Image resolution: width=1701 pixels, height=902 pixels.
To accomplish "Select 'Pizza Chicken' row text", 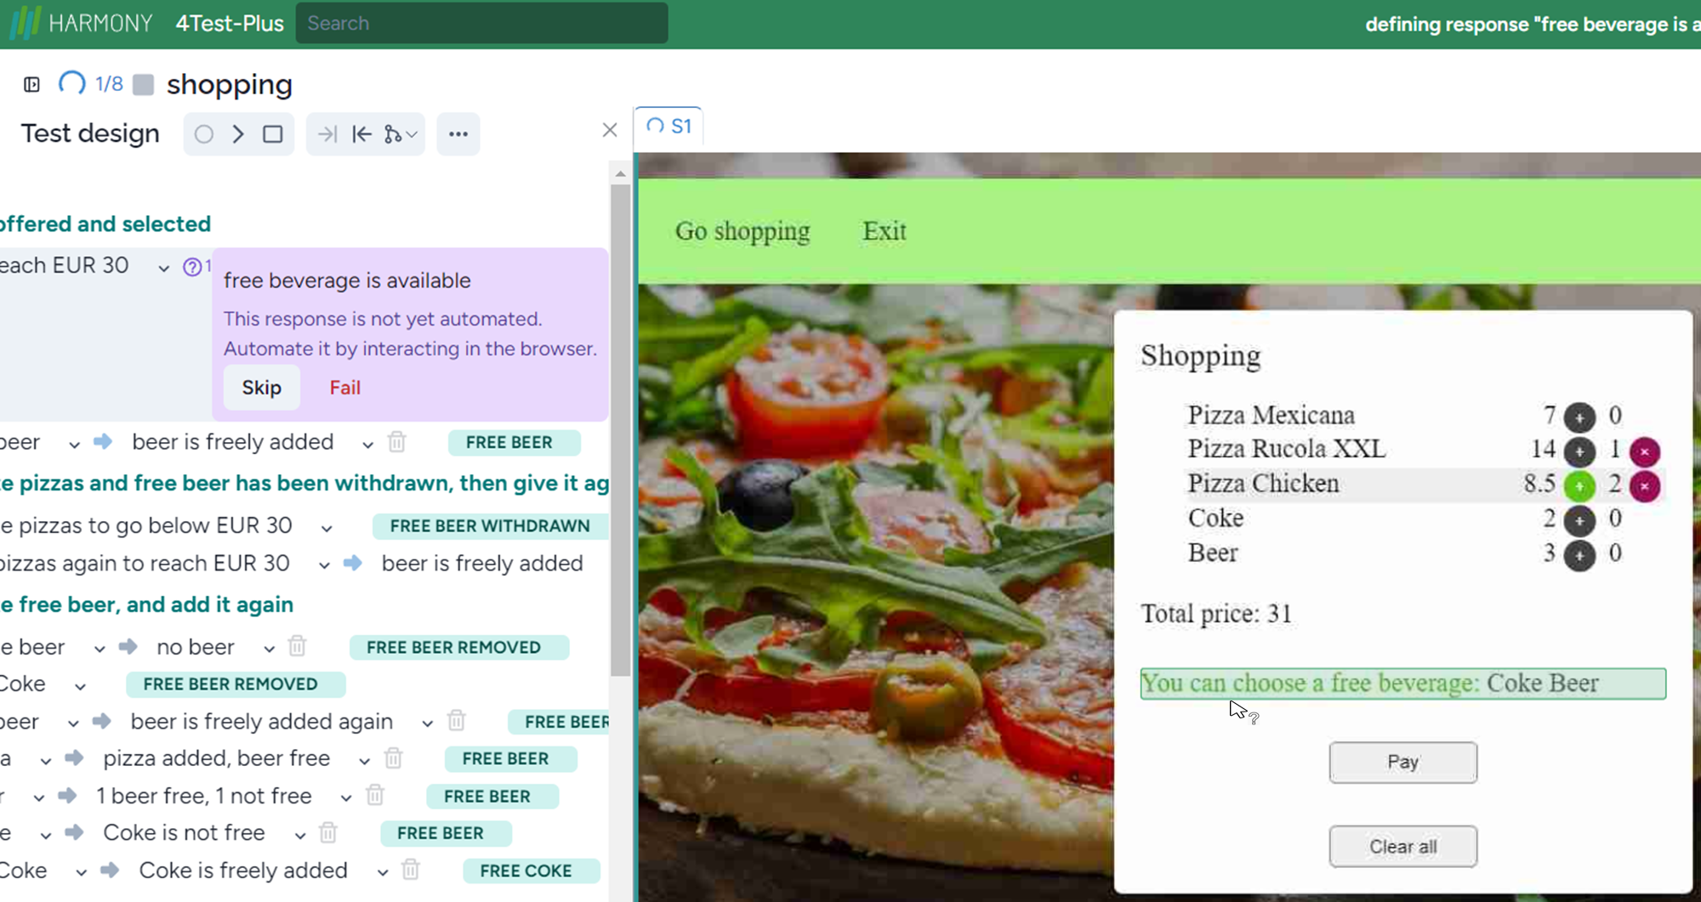I will tap(1263, 483).
